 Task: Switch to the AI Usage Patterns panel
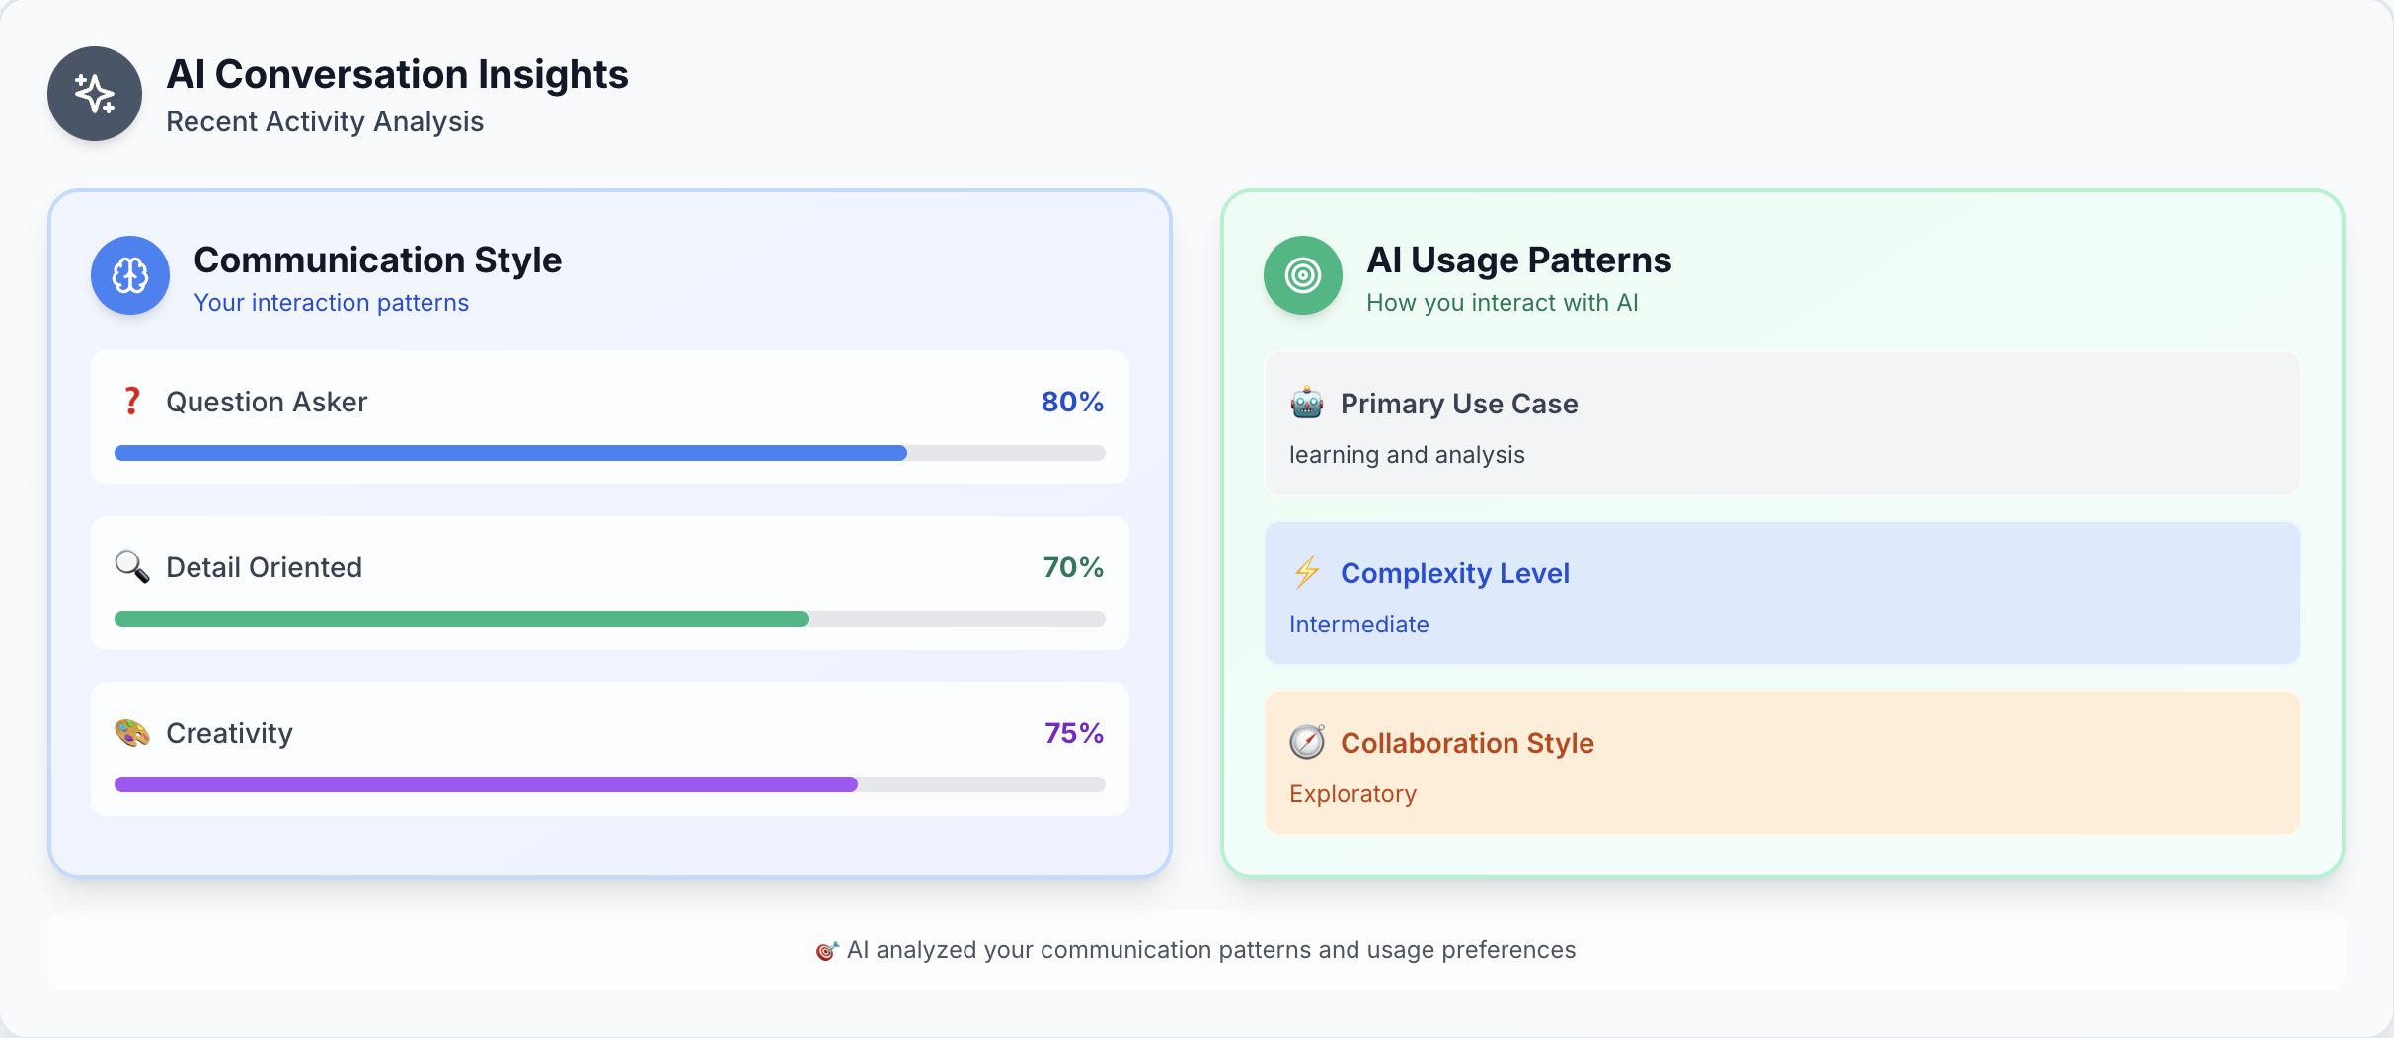(x=1519, y=259)
